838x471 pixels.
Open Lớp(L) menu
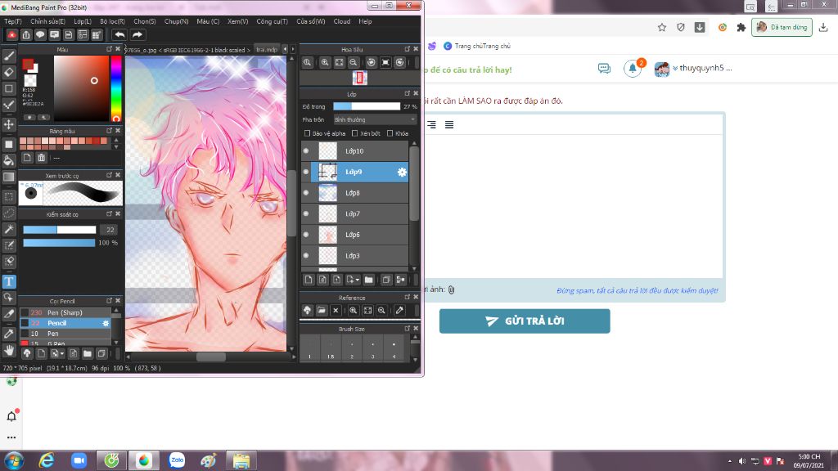coord(83,21)
